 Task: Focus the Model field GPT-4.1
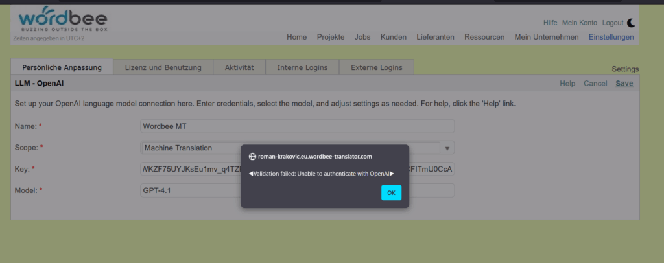tap(297, 190)
